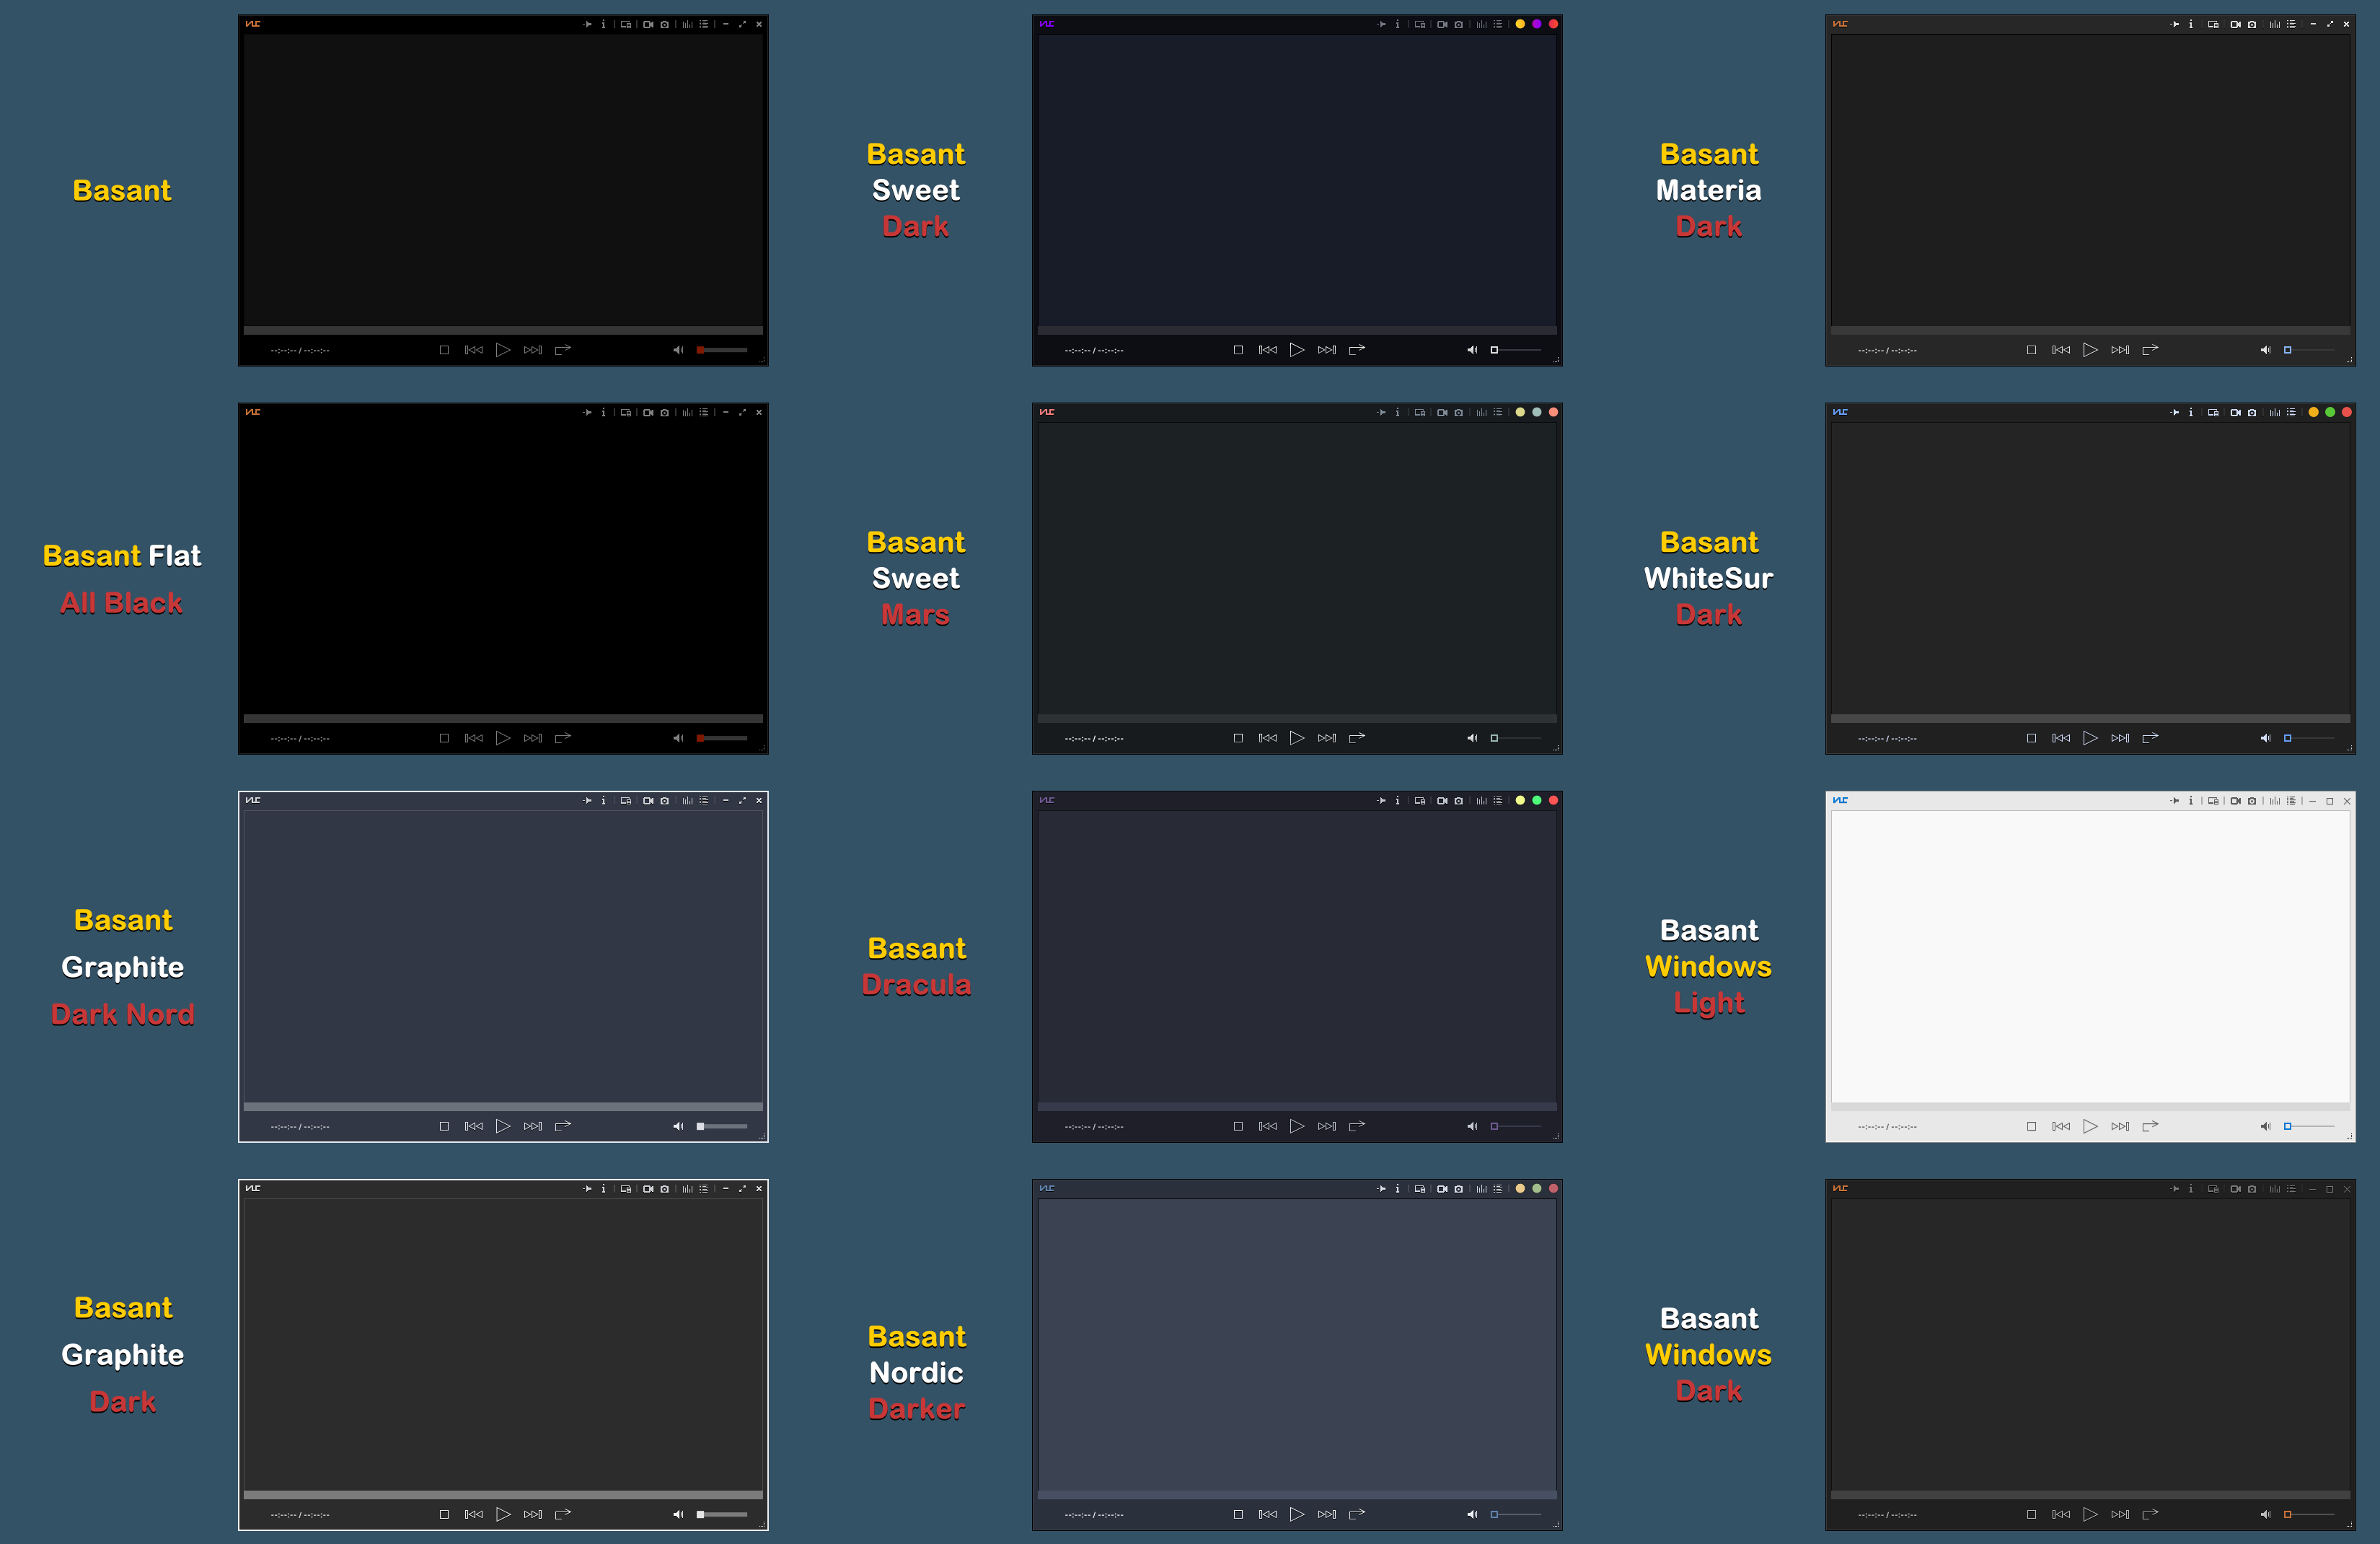Stop playback in the Sweet Mars window
Viewport: 2380px width, 1544px height.
pyautogui.click(x=1238, y=737)
